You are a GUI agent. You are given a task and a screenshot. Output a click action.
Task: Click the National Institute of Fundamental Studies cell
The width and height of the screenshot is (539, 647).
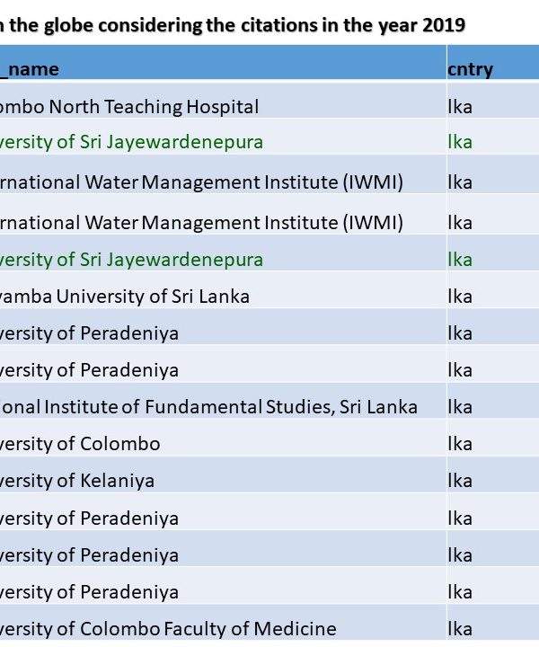coord(208,407)
